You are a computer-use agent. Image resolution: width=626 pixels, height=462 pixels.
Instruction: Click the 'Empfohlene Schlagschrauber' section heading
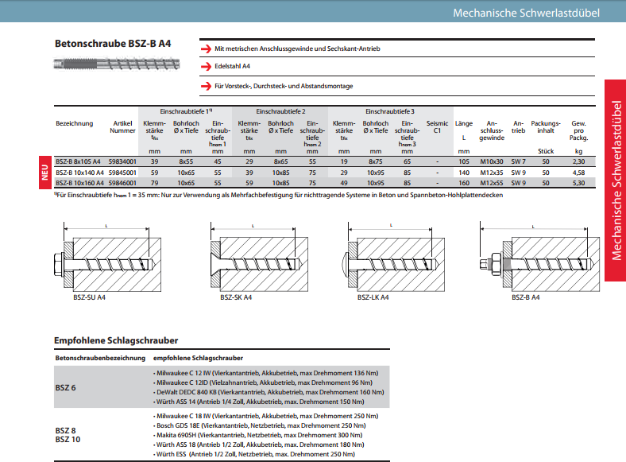(x=115, y=340)
